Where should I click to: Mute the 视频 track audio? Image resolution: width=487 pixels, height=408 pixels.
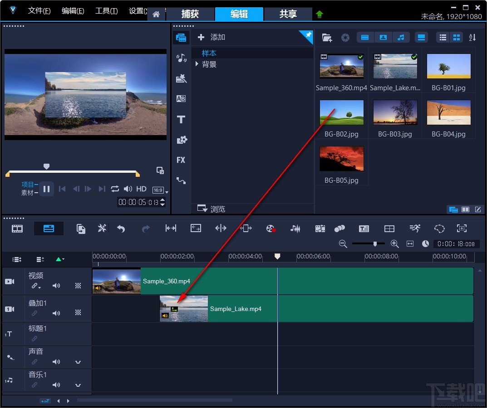[x=56, y=286]
